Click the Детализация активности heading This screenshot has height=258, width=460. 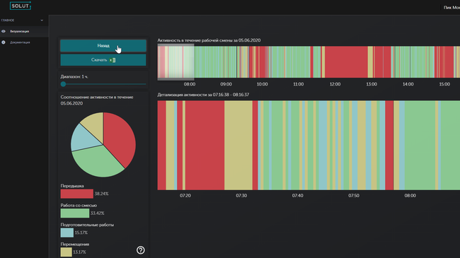click(203, 95)
